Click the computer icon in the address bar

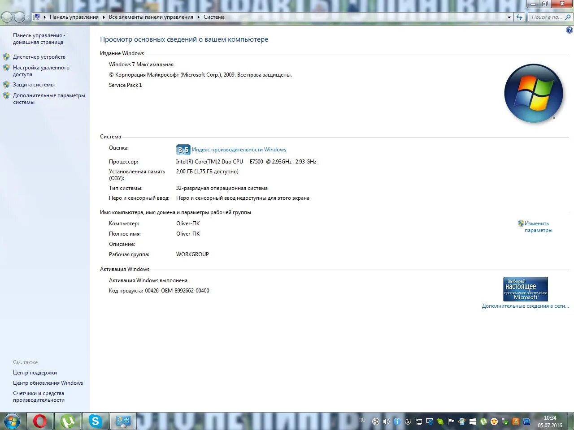click(37, 17)
